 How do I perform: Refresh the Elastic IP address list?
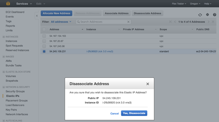[x=200, y=15]
